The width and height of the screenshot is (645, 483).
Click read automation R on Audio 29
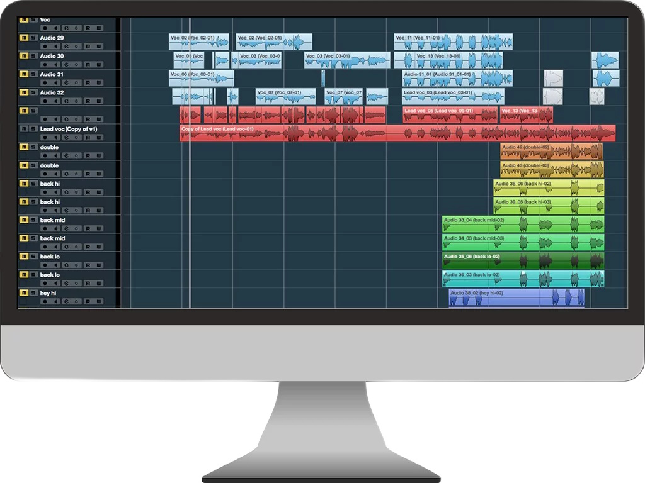[x=88, y=46]
